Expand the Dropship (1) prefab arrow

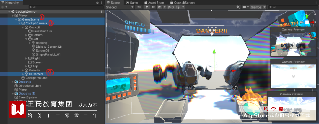click(x=13, y=94)
